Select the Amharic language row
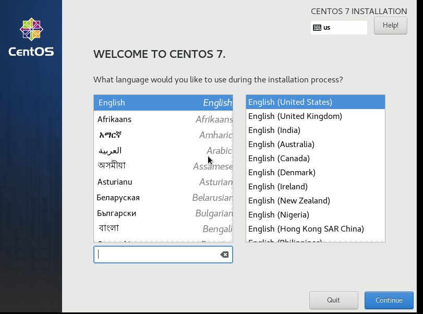The image size is (423, 314). 163,135
